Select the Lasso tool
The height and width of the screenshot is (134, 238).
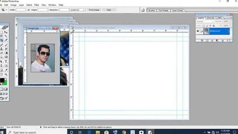pyautogui.click(x=1, y=36)
